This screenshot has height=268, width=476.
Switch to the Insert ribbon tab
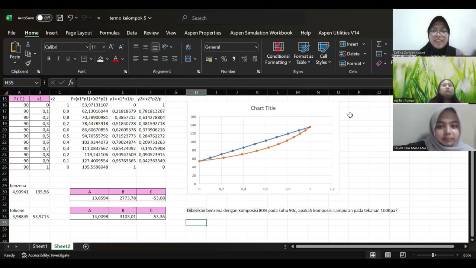pyautogui.click(x=52, y=33)
